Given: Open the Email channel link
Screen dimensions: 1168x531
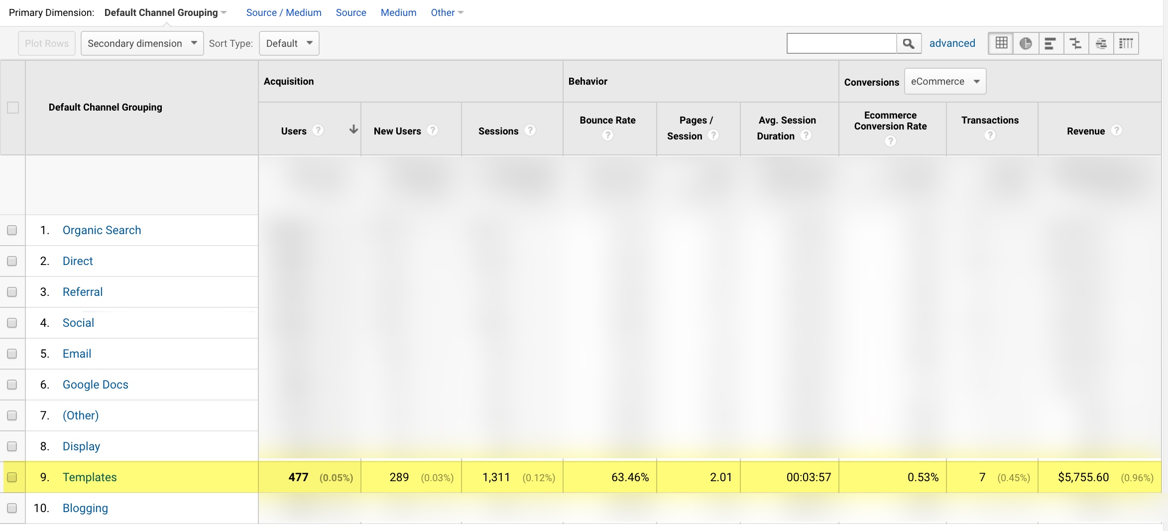Looking at the screenshot, I should (77, 354).
